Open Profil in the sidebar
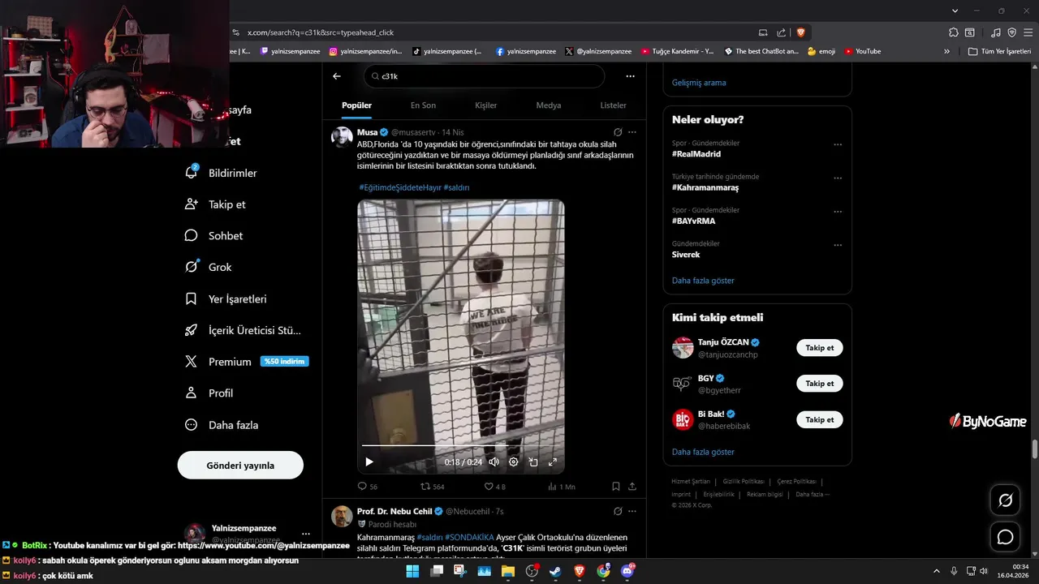The width and height of the screenshot is (1039, 584). 209,393
